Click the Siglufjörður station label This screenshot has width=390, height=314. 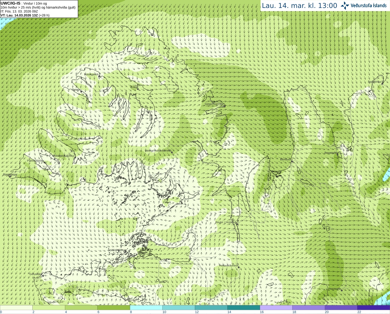point(375,82)
